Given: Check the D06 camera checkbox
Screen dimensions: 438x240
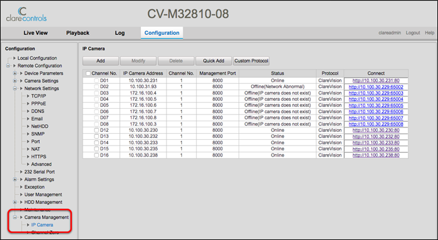Looking at the screenshot, I should 96,111.
